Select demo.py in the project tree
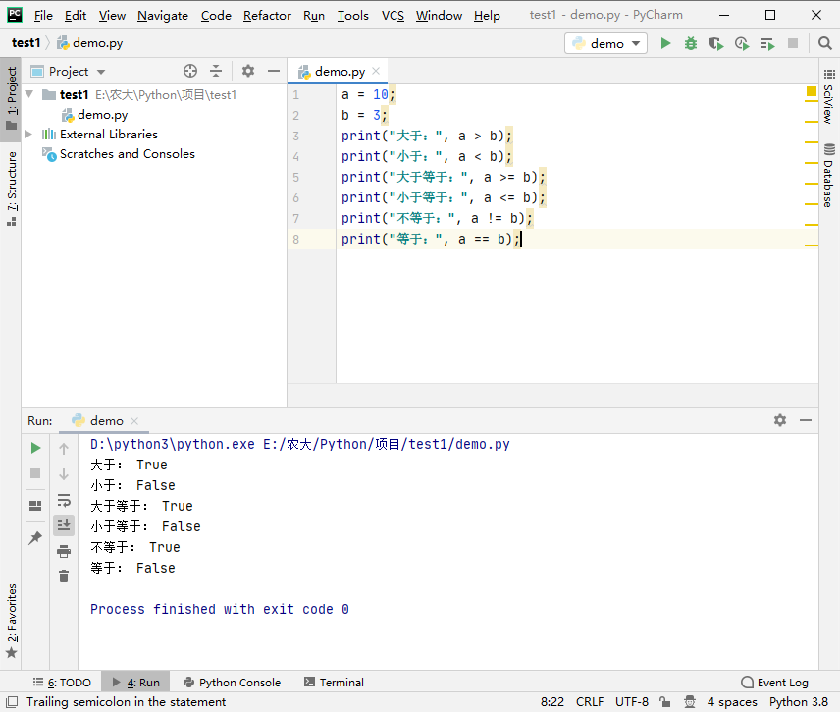The image size is (840, 712). (x=102, y=115)
